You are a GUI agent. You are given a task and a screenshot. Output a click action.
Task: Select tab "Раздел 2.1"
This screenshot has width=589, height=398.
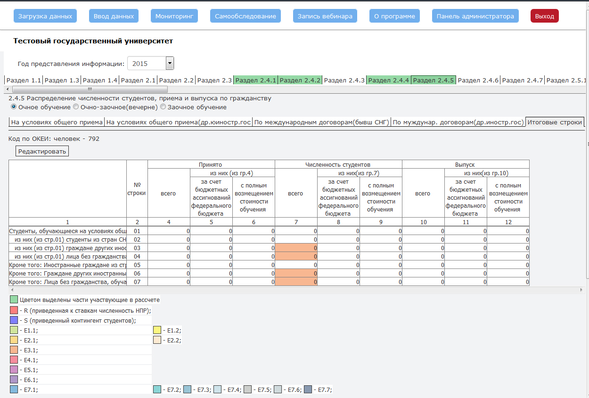coord(138,80)
